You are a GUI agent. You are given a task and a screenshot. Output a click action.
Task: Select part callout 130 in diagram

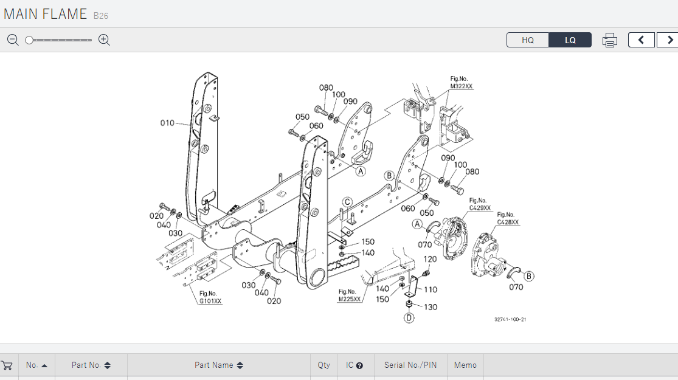[x=431, y=307]
